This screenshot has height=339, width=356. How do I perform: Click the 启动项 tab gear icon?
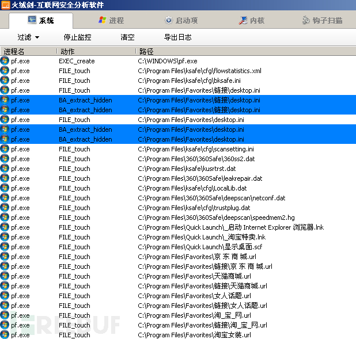coord(168,20)
